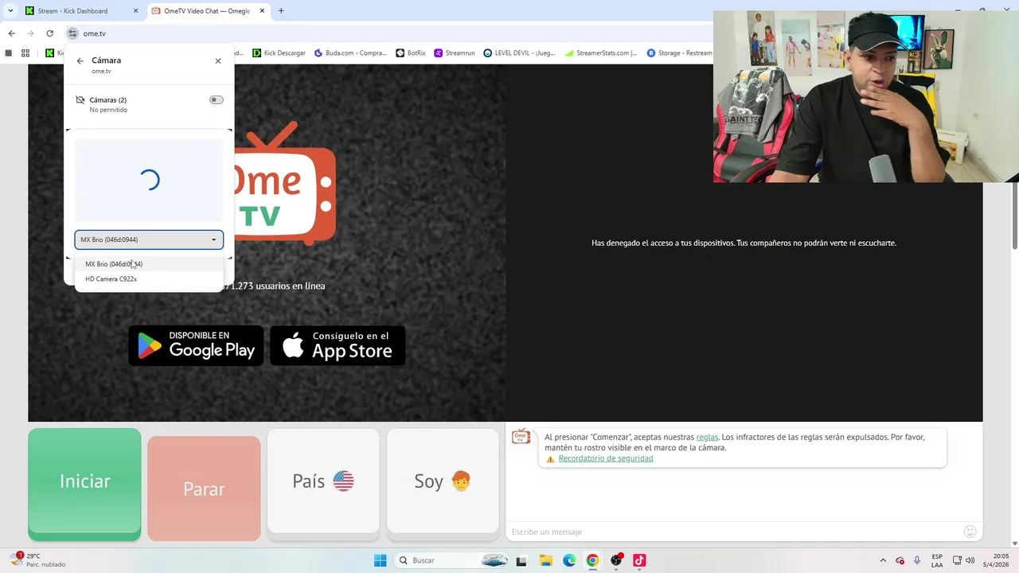Open the black square app on taskbar

[521, 560]
